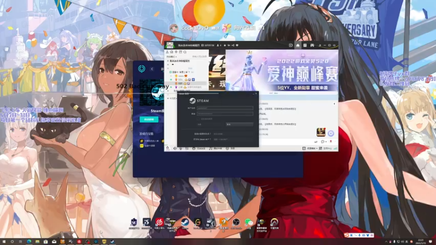Open the Steam desktop shortcut
The width and height of the screenshot is (436, 245).
coord(185,223)
